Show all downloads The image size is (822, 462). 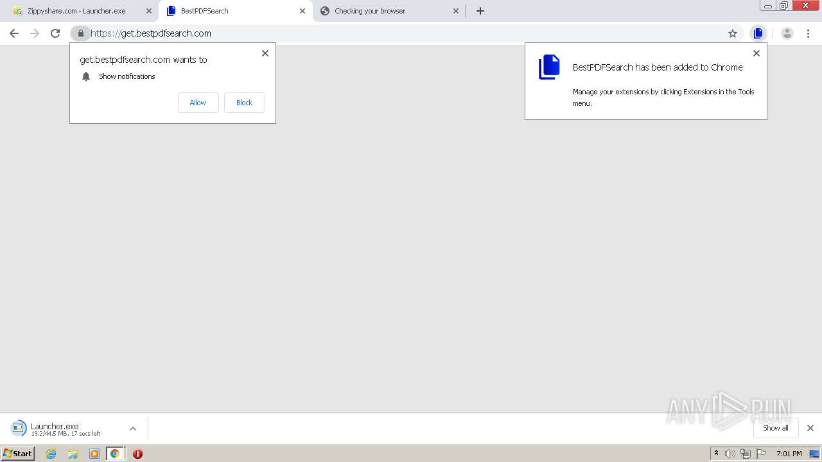pyautogui.click(x=776, y=428)
